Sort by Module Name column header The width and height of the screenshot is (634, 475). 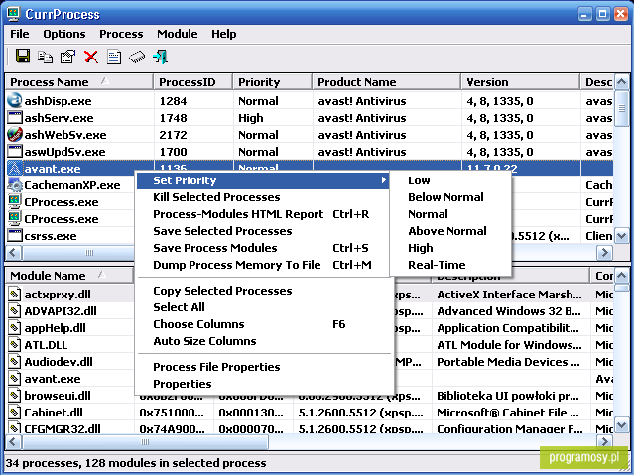click(x=69, y=276)
